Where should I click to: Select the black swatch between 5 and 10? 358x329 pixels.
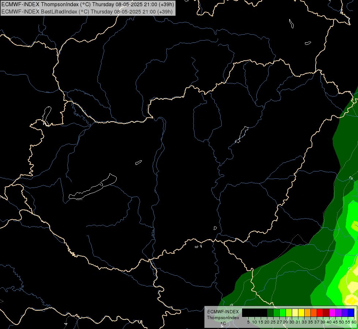(252, 313)
